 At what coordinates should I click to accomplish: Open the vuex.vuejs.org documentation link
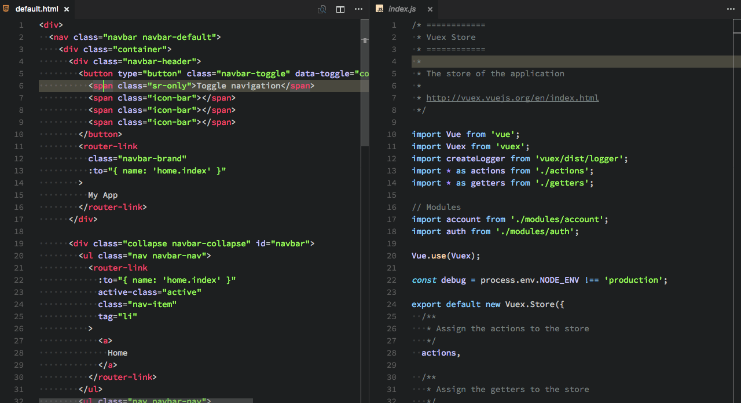tap(512, 98)
